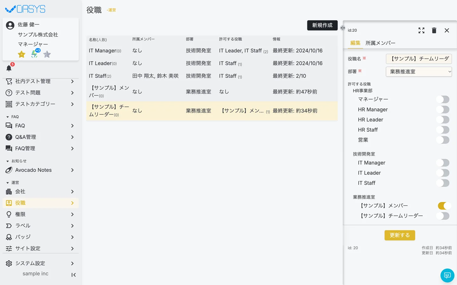
Task: Select the IT Staff row with 田中 翔太
Action: [212, 76]
